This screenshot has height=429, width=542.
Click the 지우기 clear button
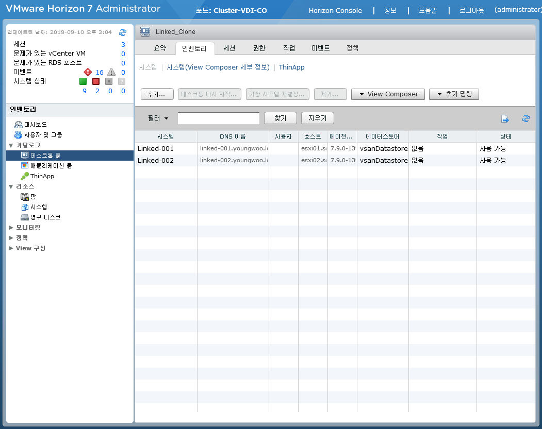[317, 118]
